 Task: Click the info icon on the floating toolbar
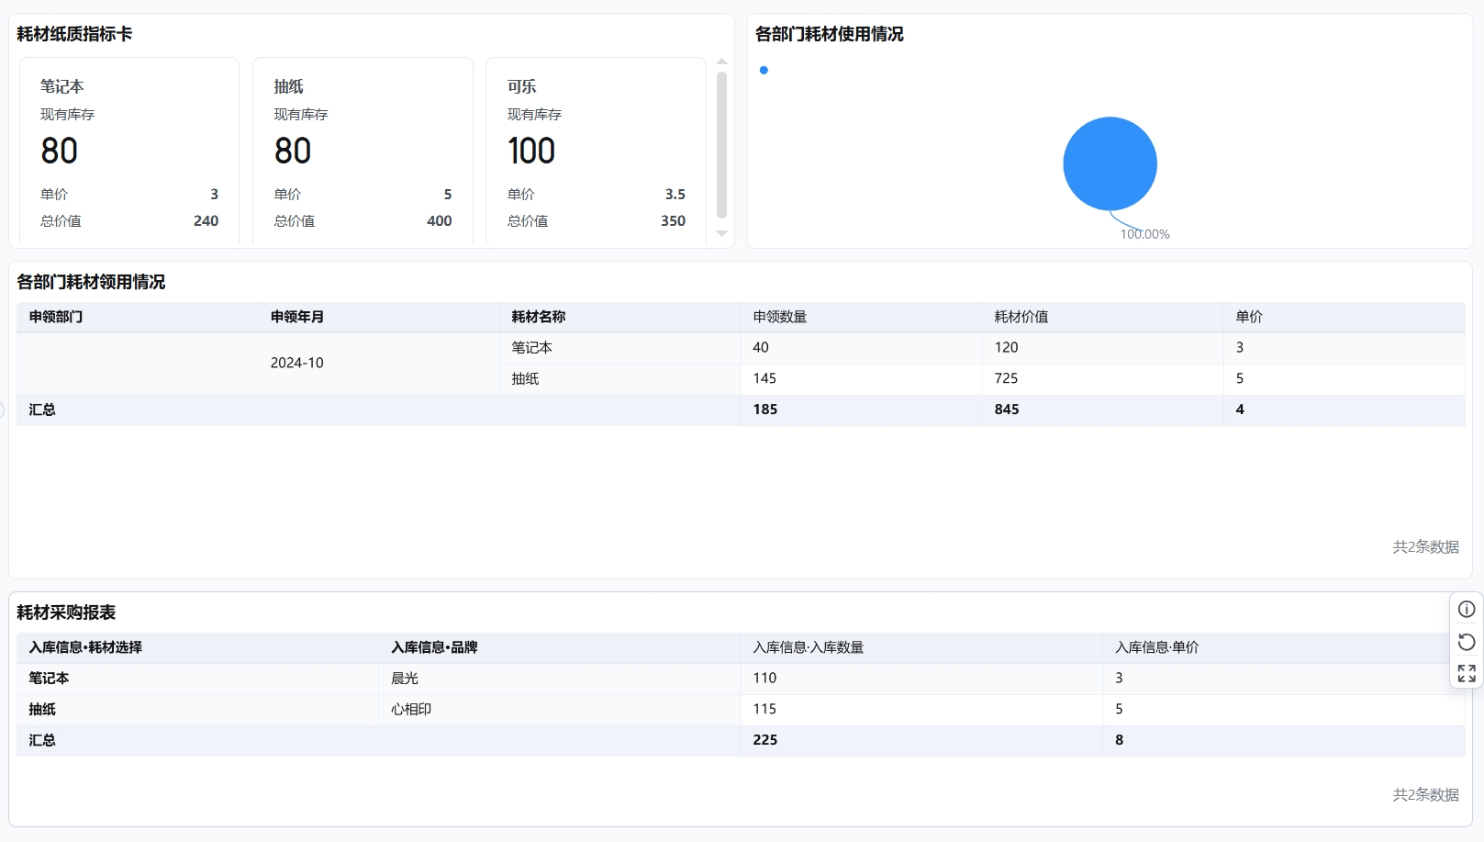point(1466,609)
